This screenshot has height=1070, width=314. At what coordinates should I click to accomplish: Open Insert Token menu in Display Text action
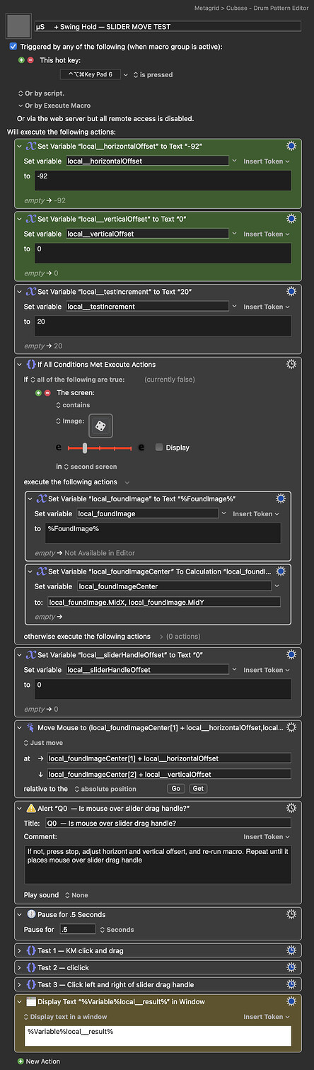click(267, 1017)
